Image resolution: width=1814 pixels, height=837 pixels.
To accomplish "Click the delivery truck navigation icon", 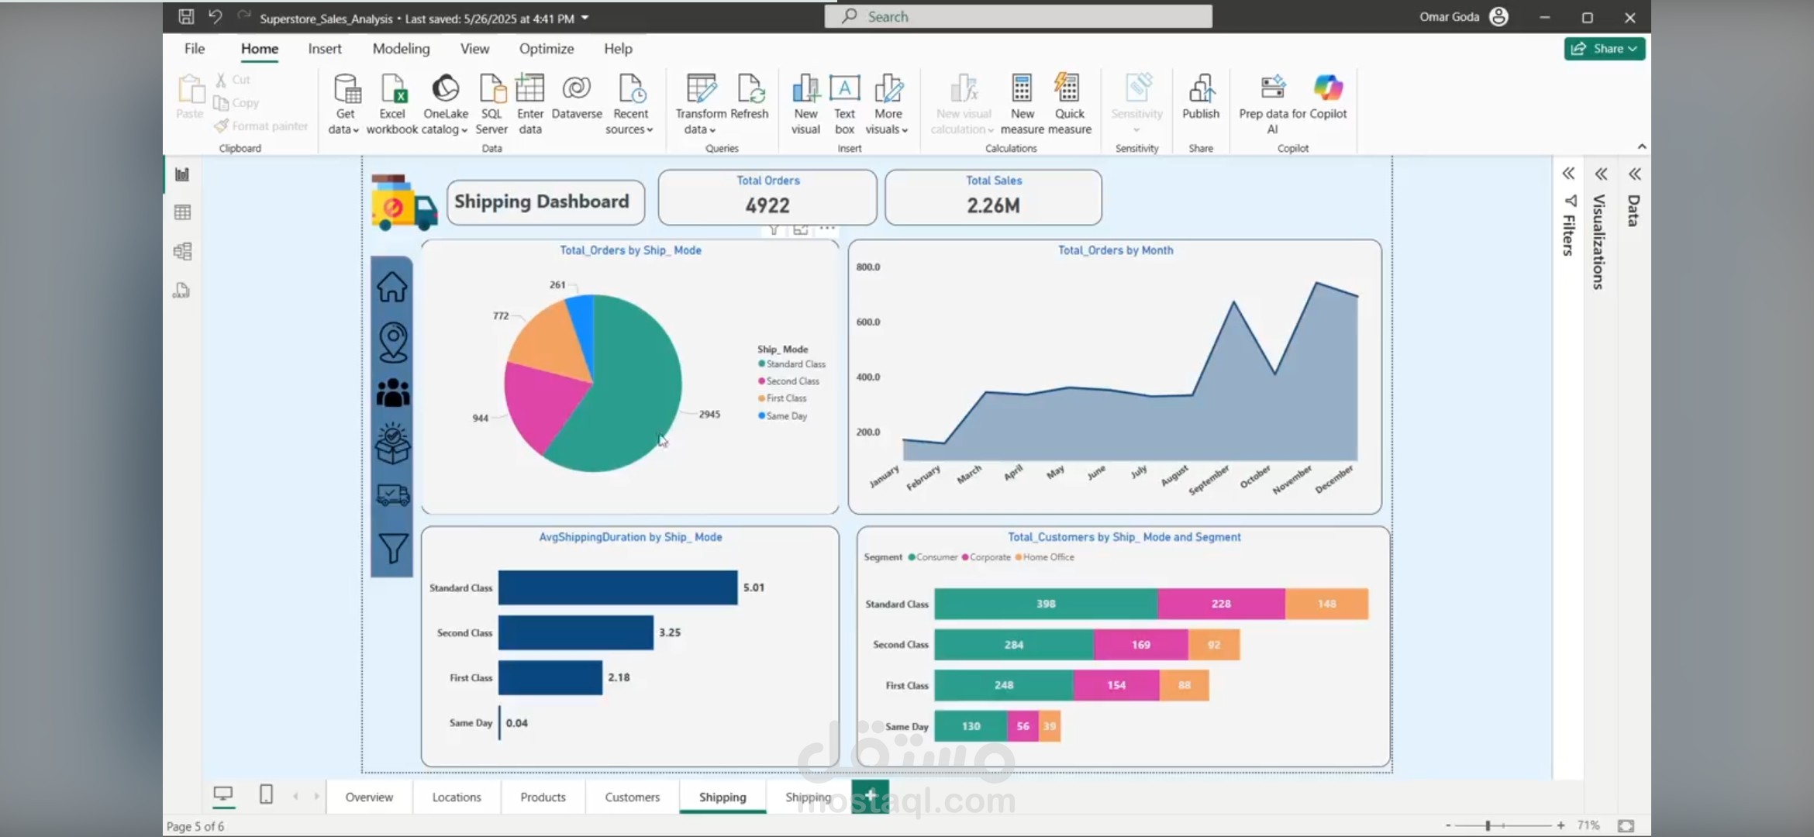I will pos(393,494).
